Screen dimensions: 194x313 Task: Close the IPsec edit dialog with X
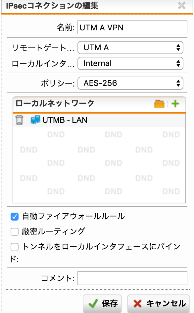[x=181, y=6]
